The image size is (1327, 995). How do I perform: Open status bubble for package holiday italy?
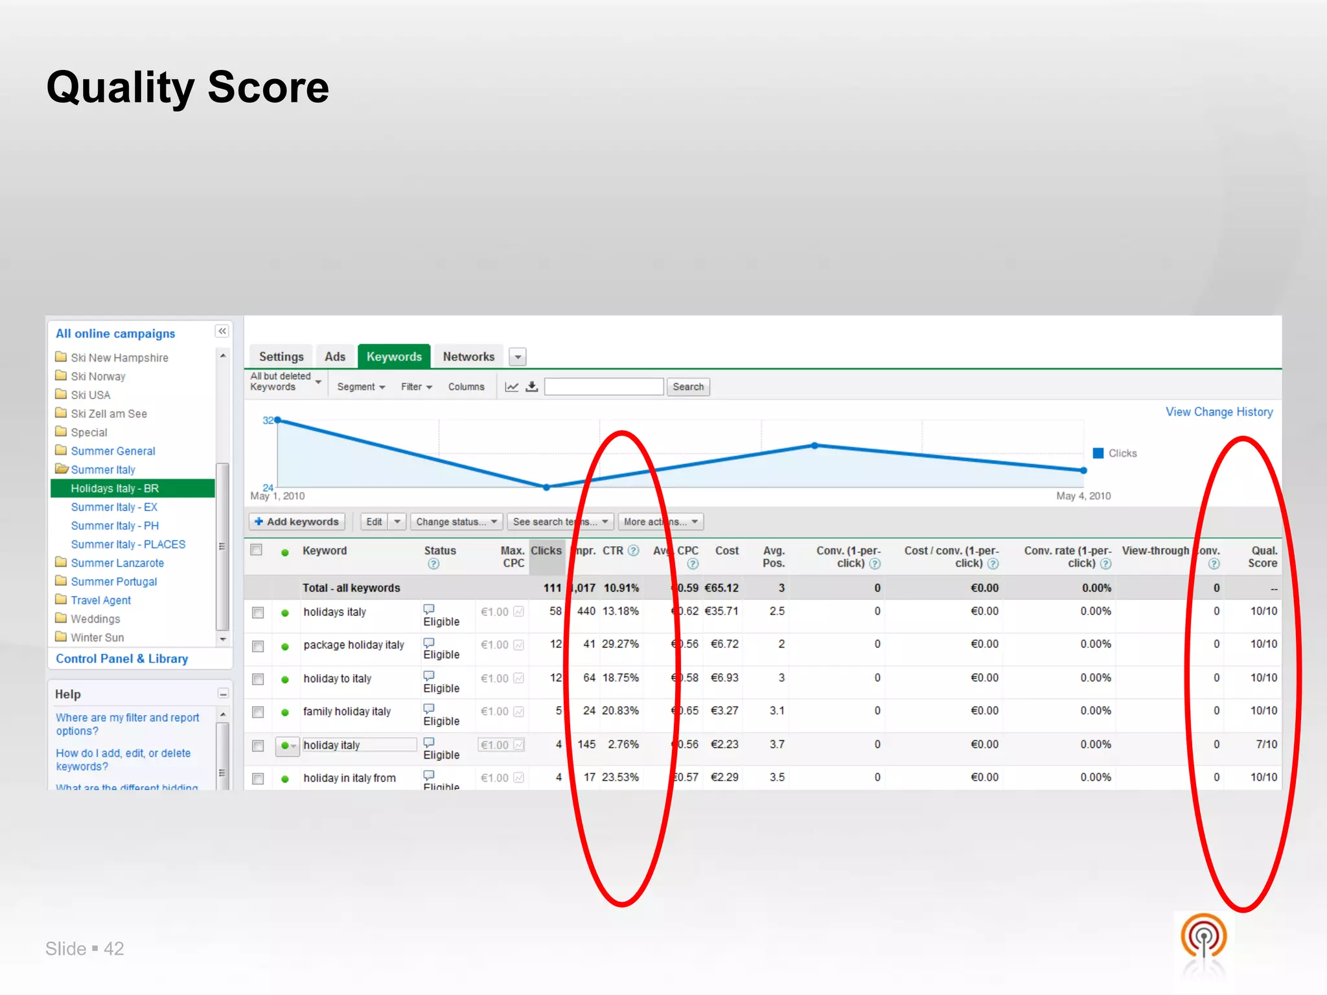tap(429, 643)
